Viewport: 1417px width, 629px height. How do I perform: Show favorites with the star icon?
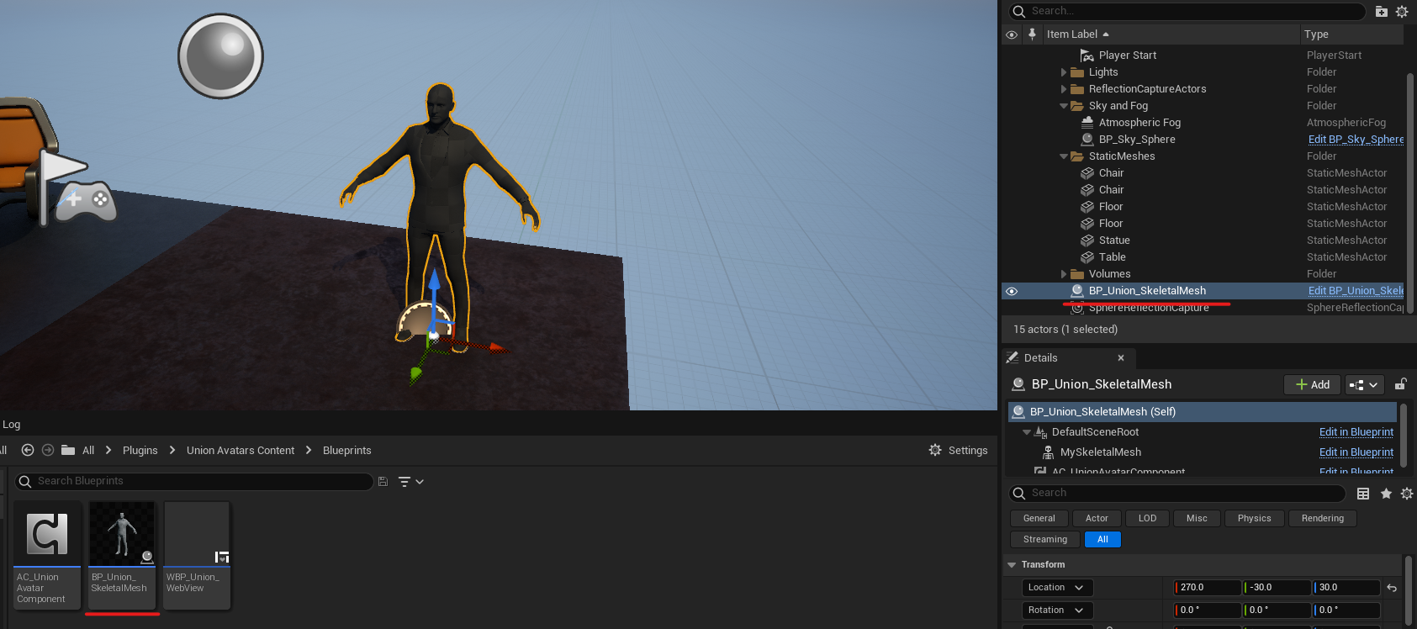click(1386, 494)
